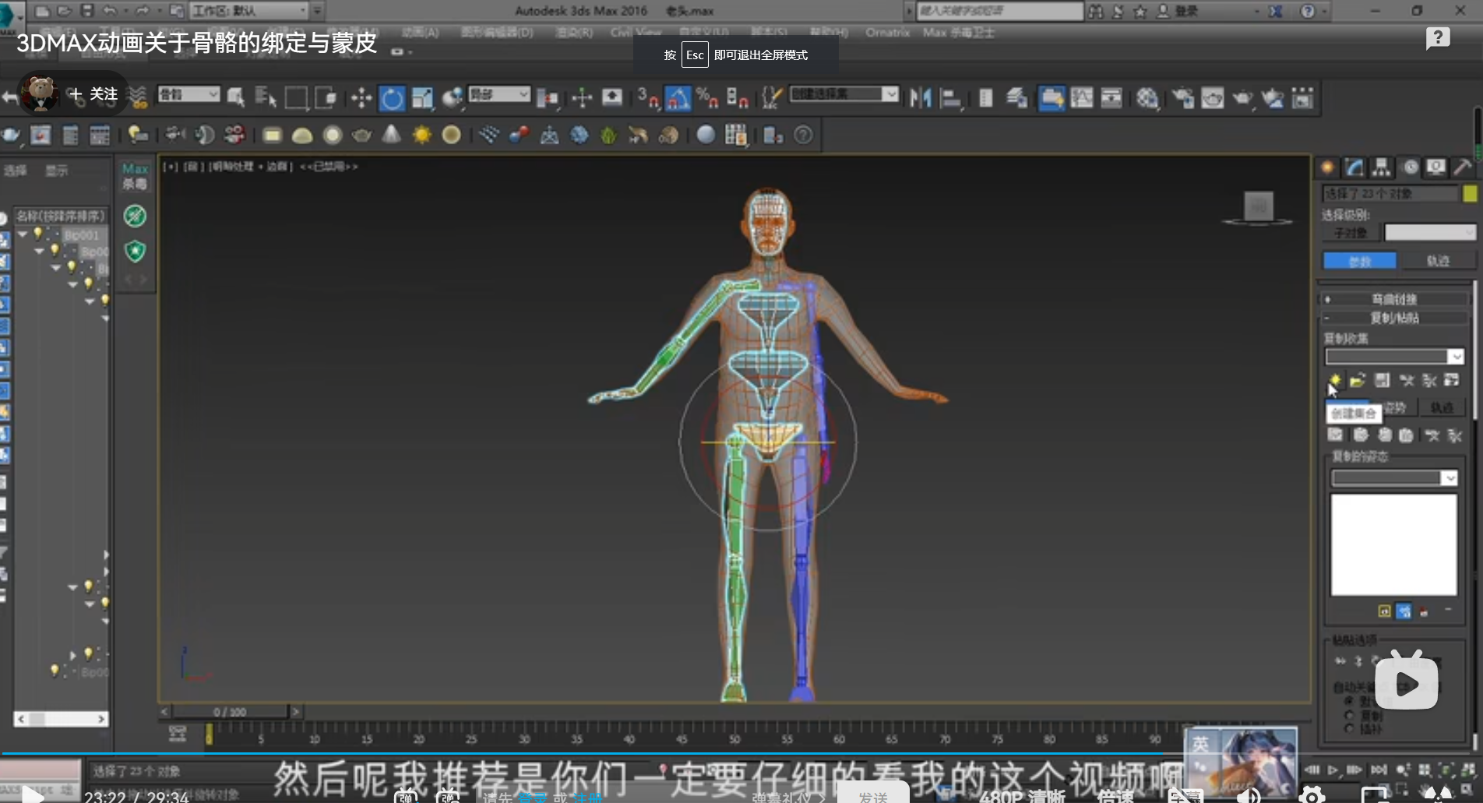Image resolution: width=1483 pixels, height=803 pixels.
Task: Open the Rendering menu
Action: tap(574, 33)
